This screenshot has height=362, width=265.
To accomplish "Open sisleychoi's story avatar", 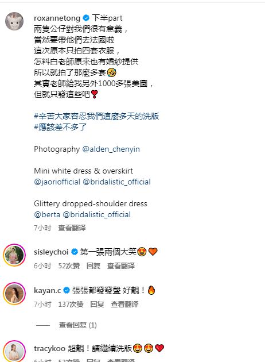I will coord(14,255).
